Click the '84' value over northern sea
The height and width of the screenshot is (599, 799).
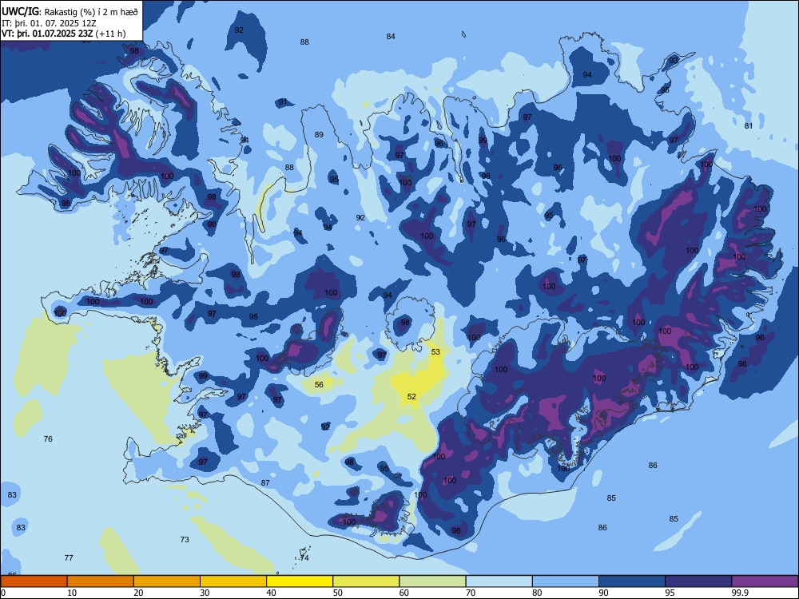pyautogui.click(x=391, y=36)
